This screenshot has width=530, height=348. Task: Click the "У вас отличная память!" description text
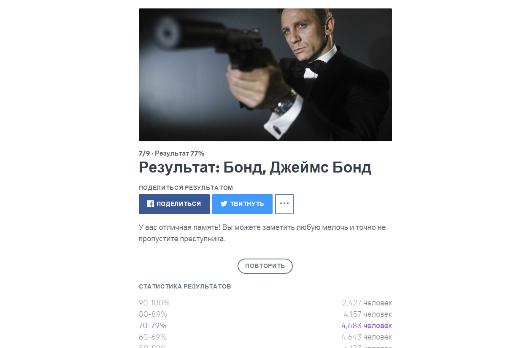262,233
